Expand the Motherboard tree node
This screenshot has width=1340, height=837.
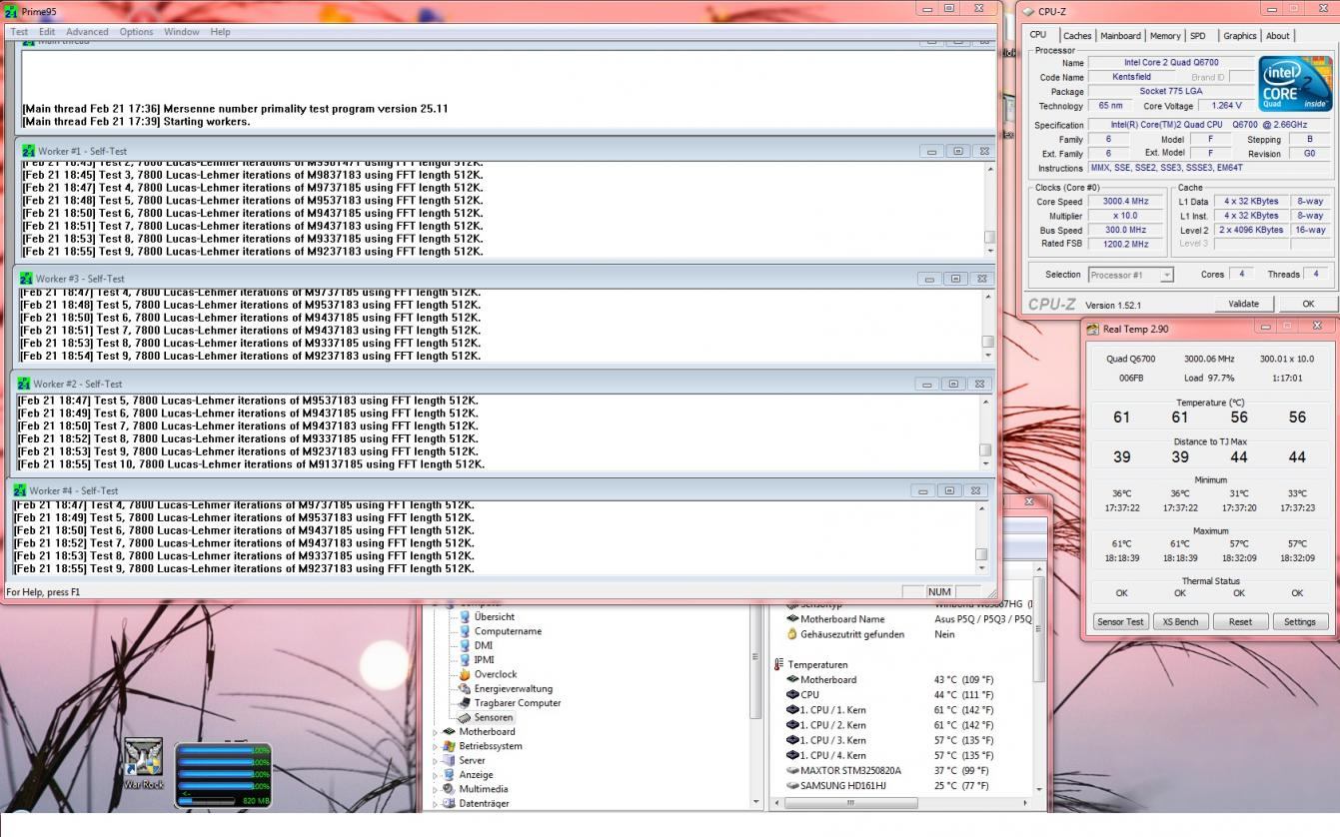(x=435, y=731)
